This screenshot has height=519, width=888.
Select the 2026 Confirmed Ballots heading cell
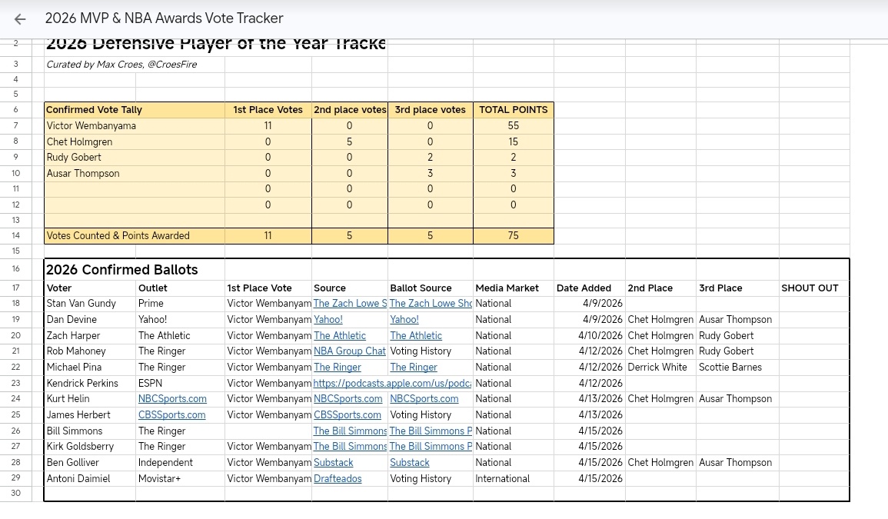click(122, 270)
